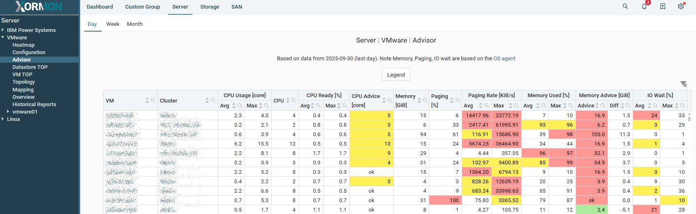Image resolution: width=696 pixels, height=214 pixels.
Task: Collapse the VMware tree node
Action: 3,37
